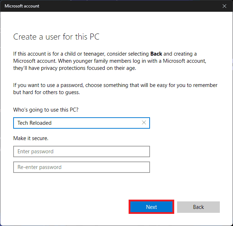
Task: Select the Re-enter password field
Action: pos(81,167)
